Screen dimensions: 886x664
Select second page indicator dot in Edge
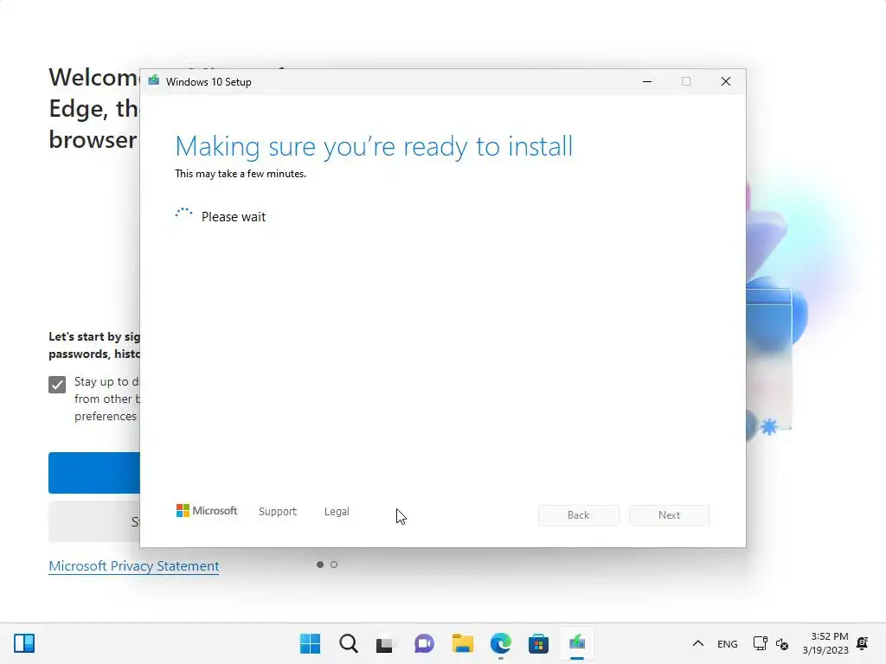point(334,565)
